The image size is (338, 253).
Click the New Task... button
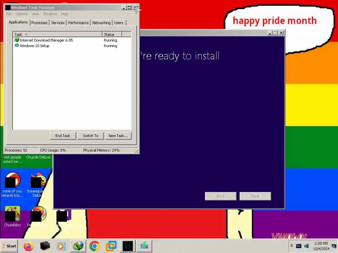click(x=118, y=136)
